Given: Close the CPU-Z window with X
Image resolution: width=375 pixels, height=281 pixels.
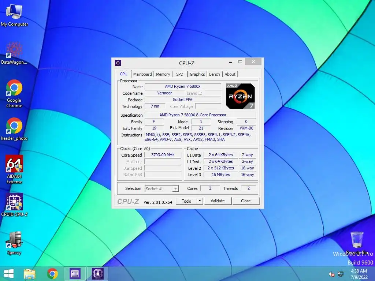Looking at the screenshot, I should click(253, 61).
